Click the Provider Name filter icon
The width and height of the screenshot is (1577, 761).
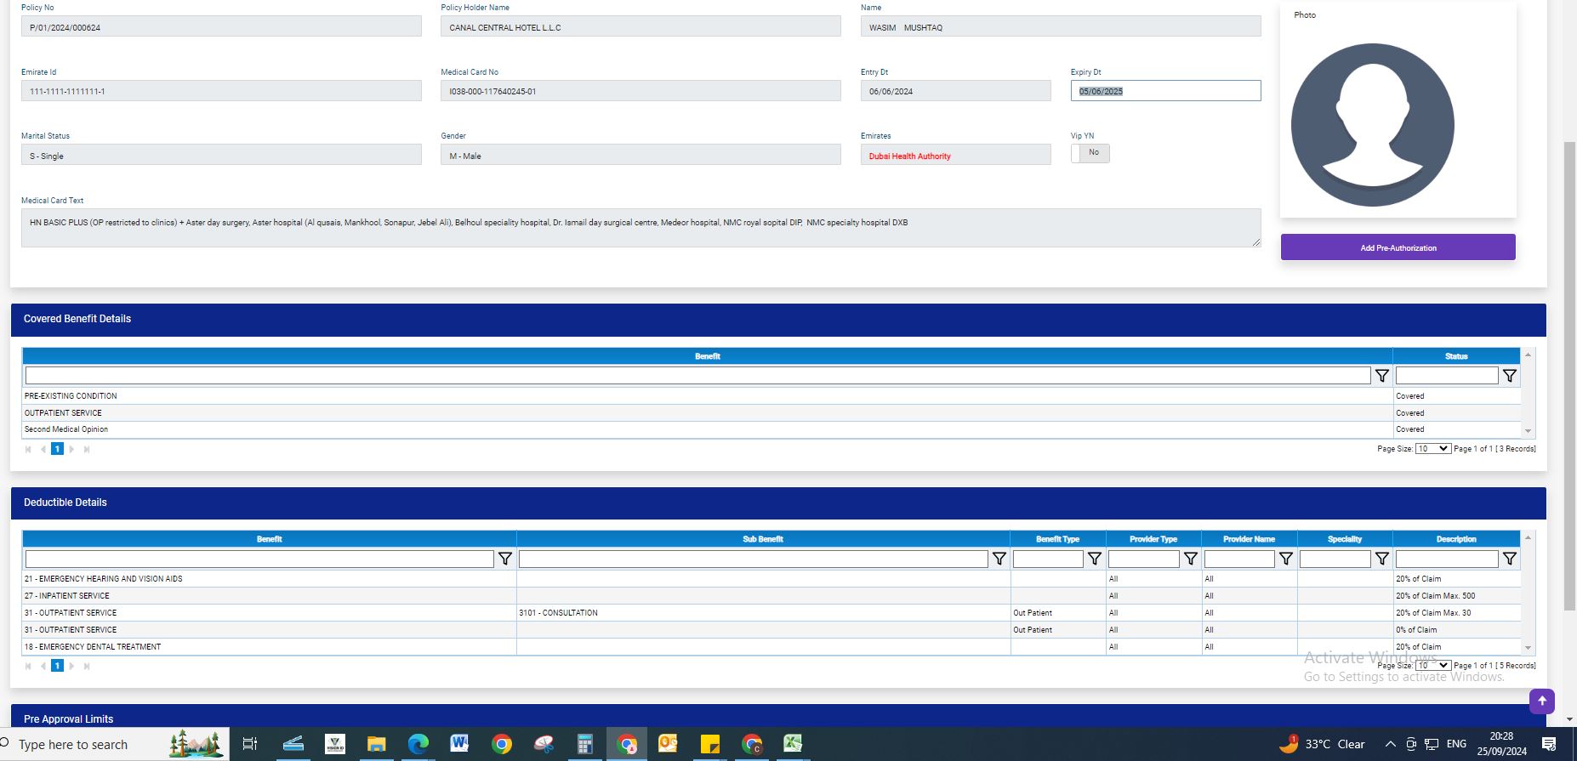tap(1286, 559)
